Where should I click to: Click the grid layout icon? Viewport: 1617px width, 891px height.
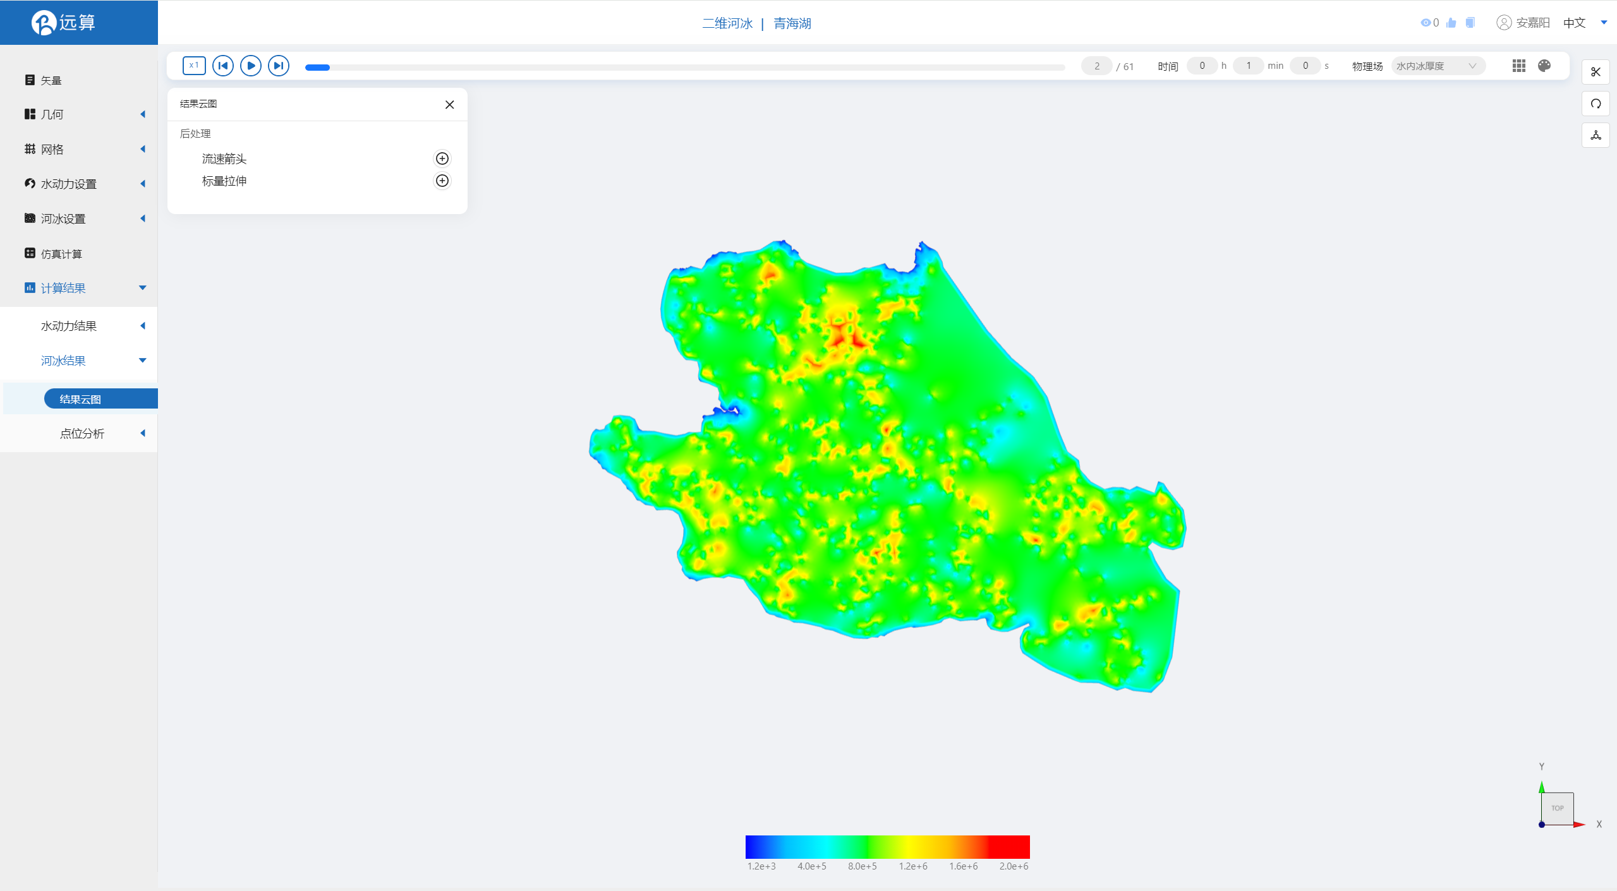1519,66
